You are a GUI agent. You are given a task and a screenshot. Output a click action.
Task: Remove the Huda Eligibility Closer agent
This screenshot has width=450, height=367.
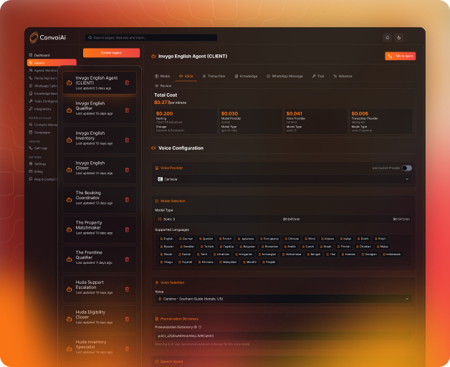[x=127, y=319]
